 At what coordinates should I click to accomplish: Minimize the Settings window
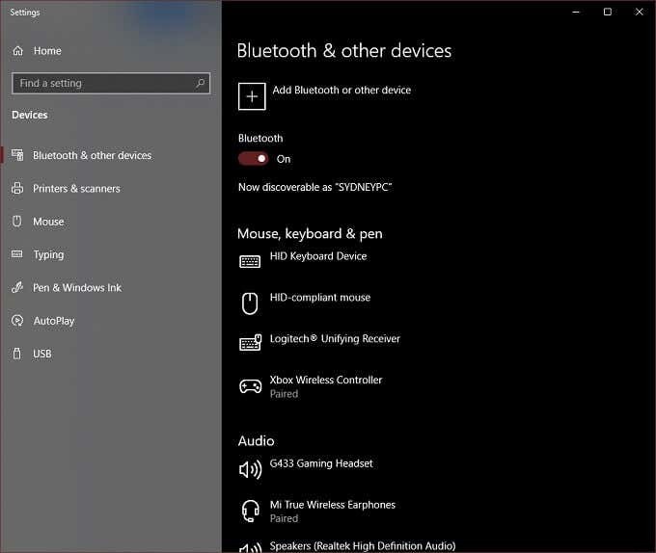coord(576,13)
